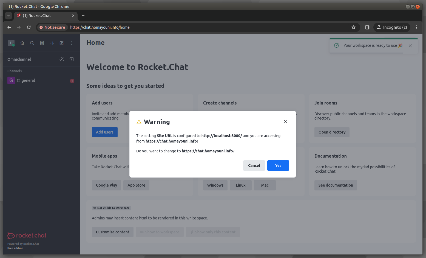Click Yes to change the Site URL
The height and width of the screenshot is (258, 426).
tap(278, 166)
